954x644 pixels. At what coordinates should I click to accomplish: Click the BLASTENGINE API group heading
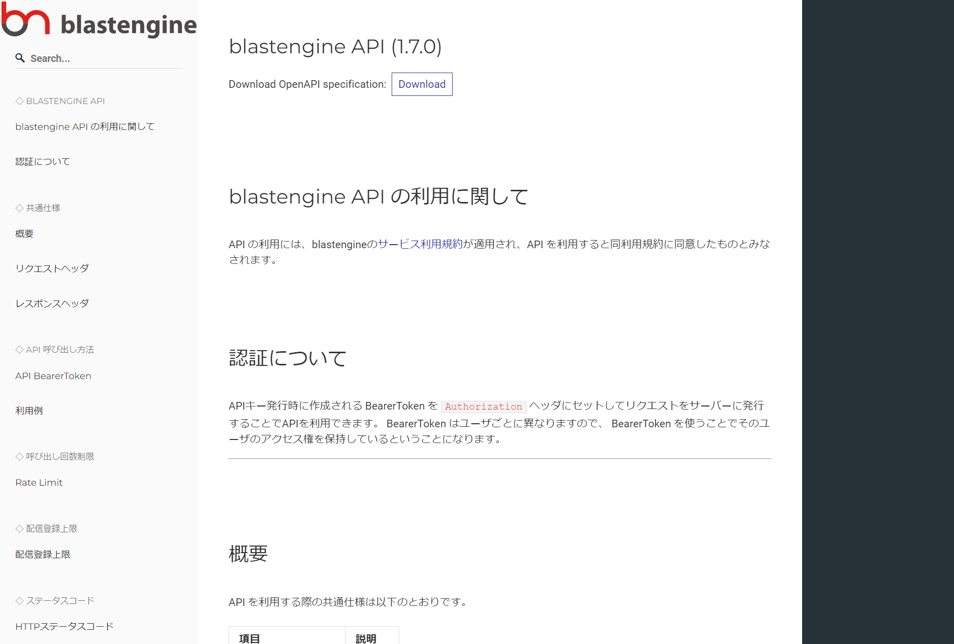click(x=60, y=101)
